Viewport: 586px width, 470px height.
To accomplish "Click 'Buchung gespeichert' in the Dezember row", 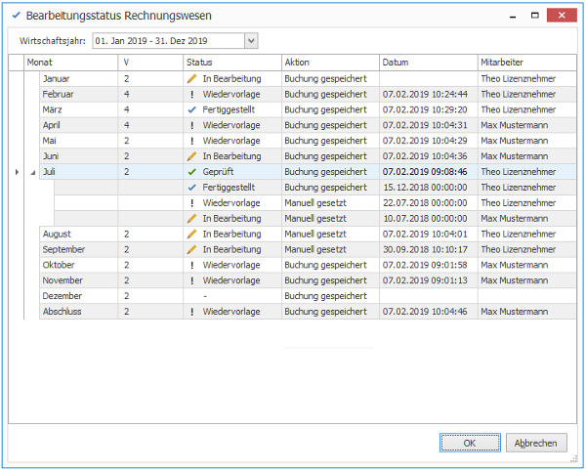I will click(325, 296).
